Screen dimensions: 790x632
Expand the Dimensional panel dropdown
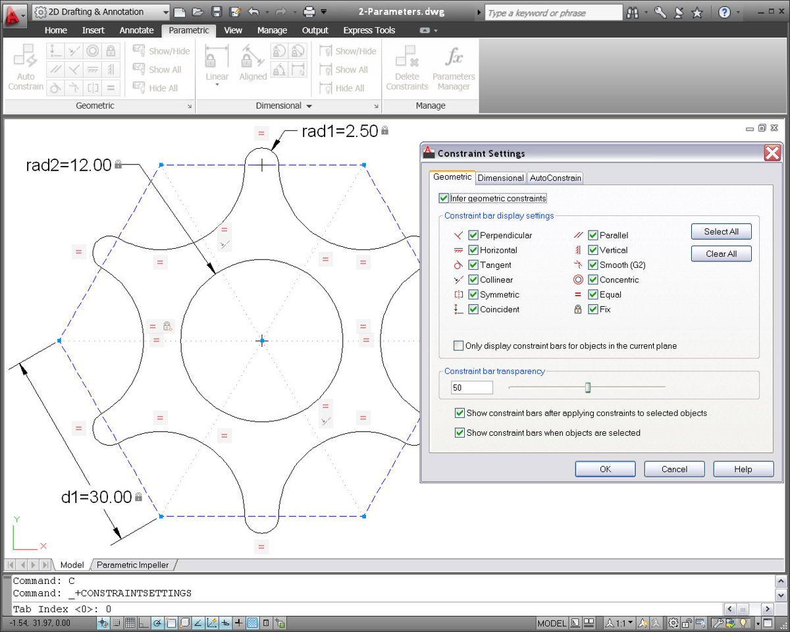[x=309, y=106]
